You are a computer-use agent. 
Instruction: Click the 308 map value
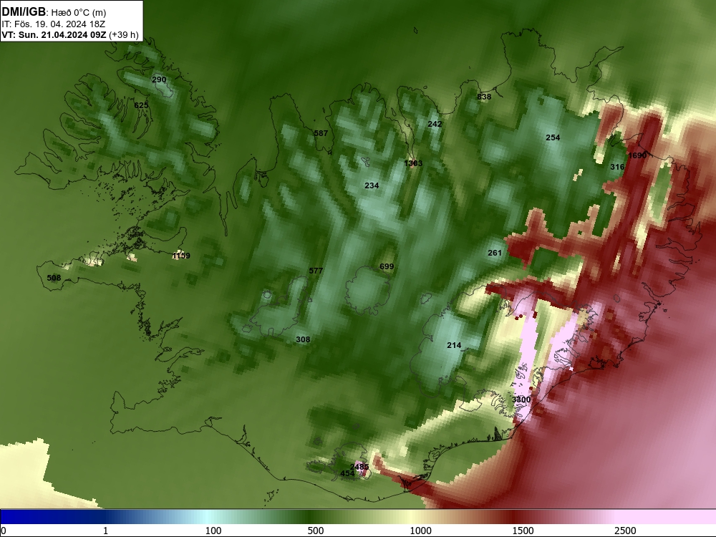click(303, 339)
